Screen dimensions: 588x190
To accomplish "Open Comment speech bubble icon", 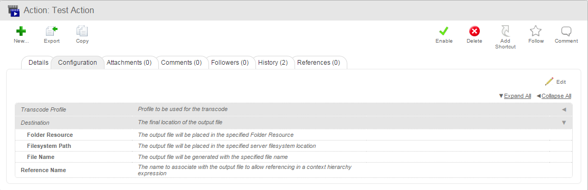I will 566,31.
